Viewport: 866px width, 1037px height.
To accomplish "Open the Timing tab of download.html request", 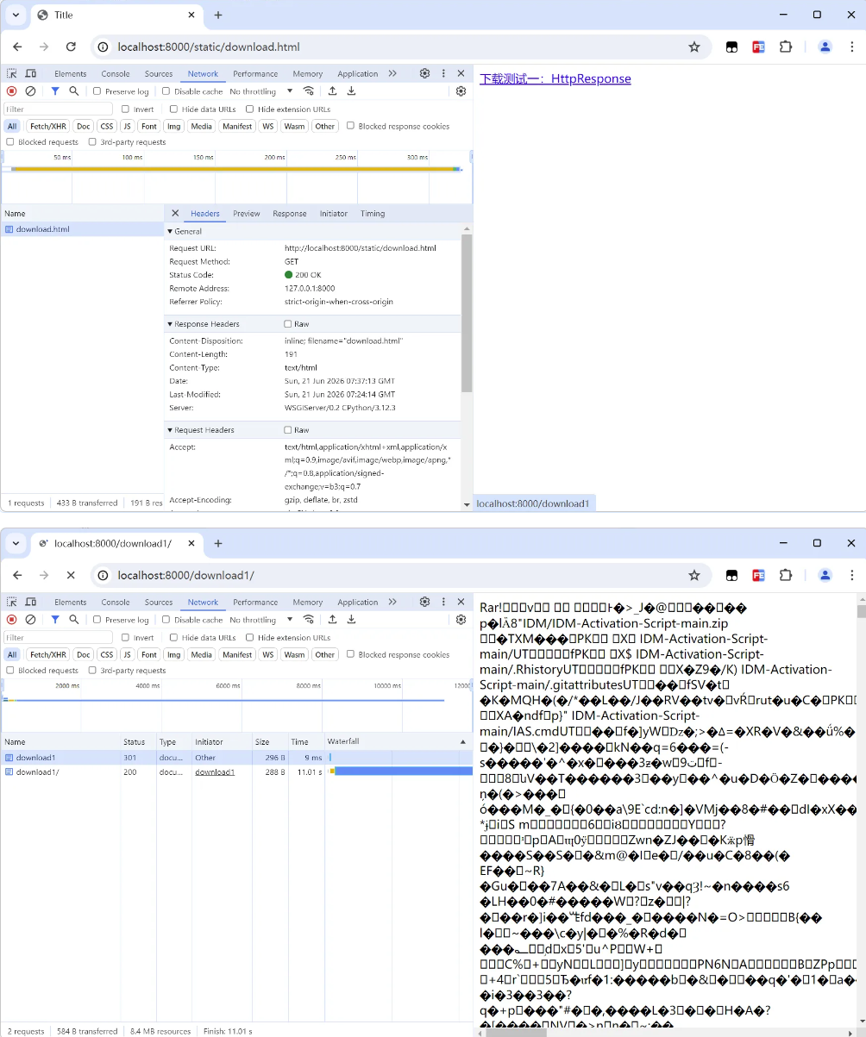I will point(373,214).
